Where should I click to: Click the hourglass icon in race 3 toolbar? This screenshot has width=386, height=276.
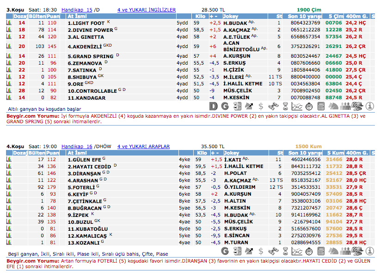(x=285, y=107)
